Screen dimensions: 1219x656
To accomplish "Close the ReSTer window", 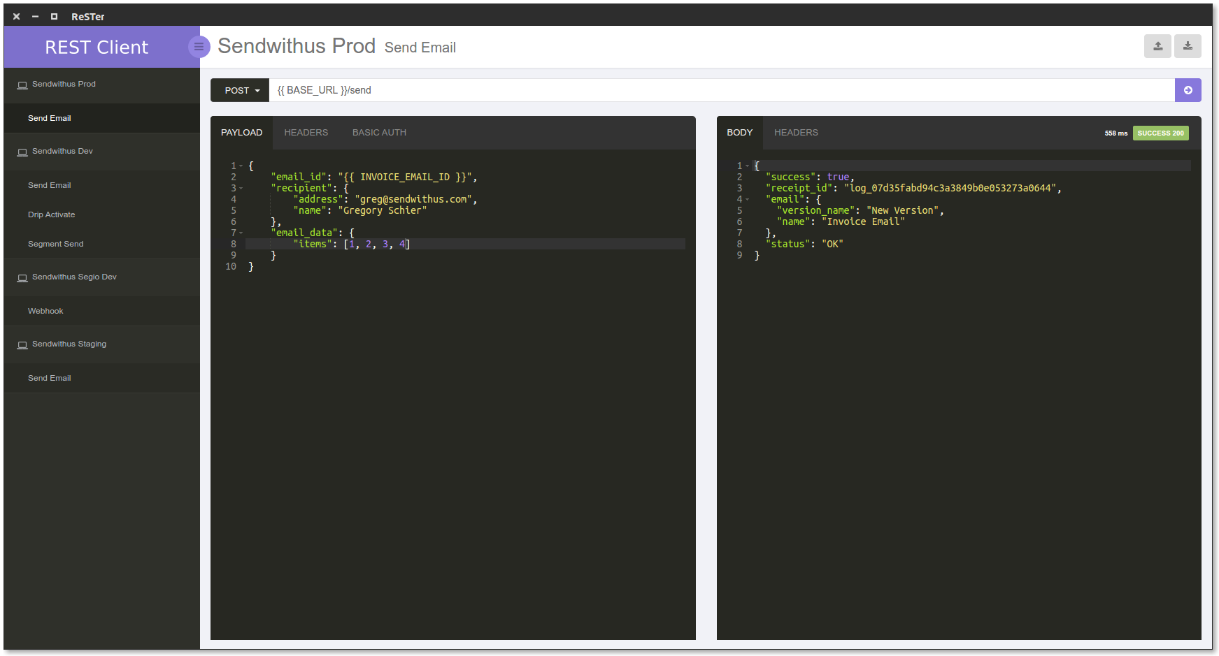I will [x=16, y=16].
